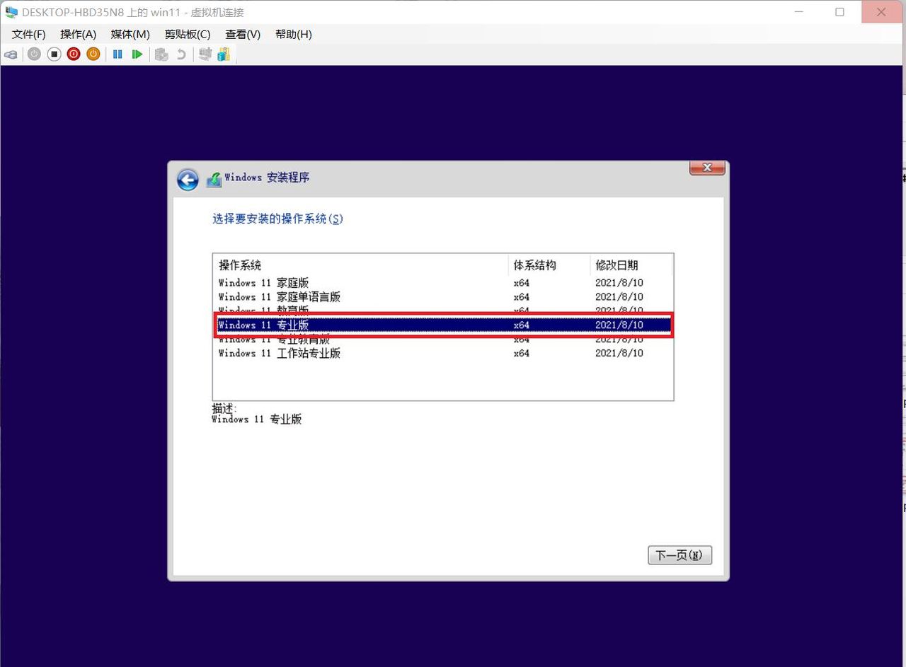Select the highlighted Windows 11 专业版 row

(x=443, y=325)
